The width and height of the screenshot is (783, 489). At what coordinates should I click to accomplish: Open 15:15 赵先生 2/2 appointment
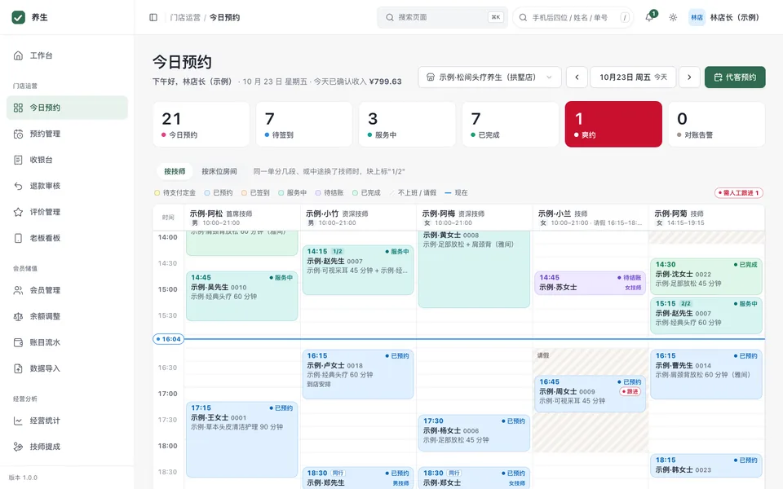pos(706,315)
